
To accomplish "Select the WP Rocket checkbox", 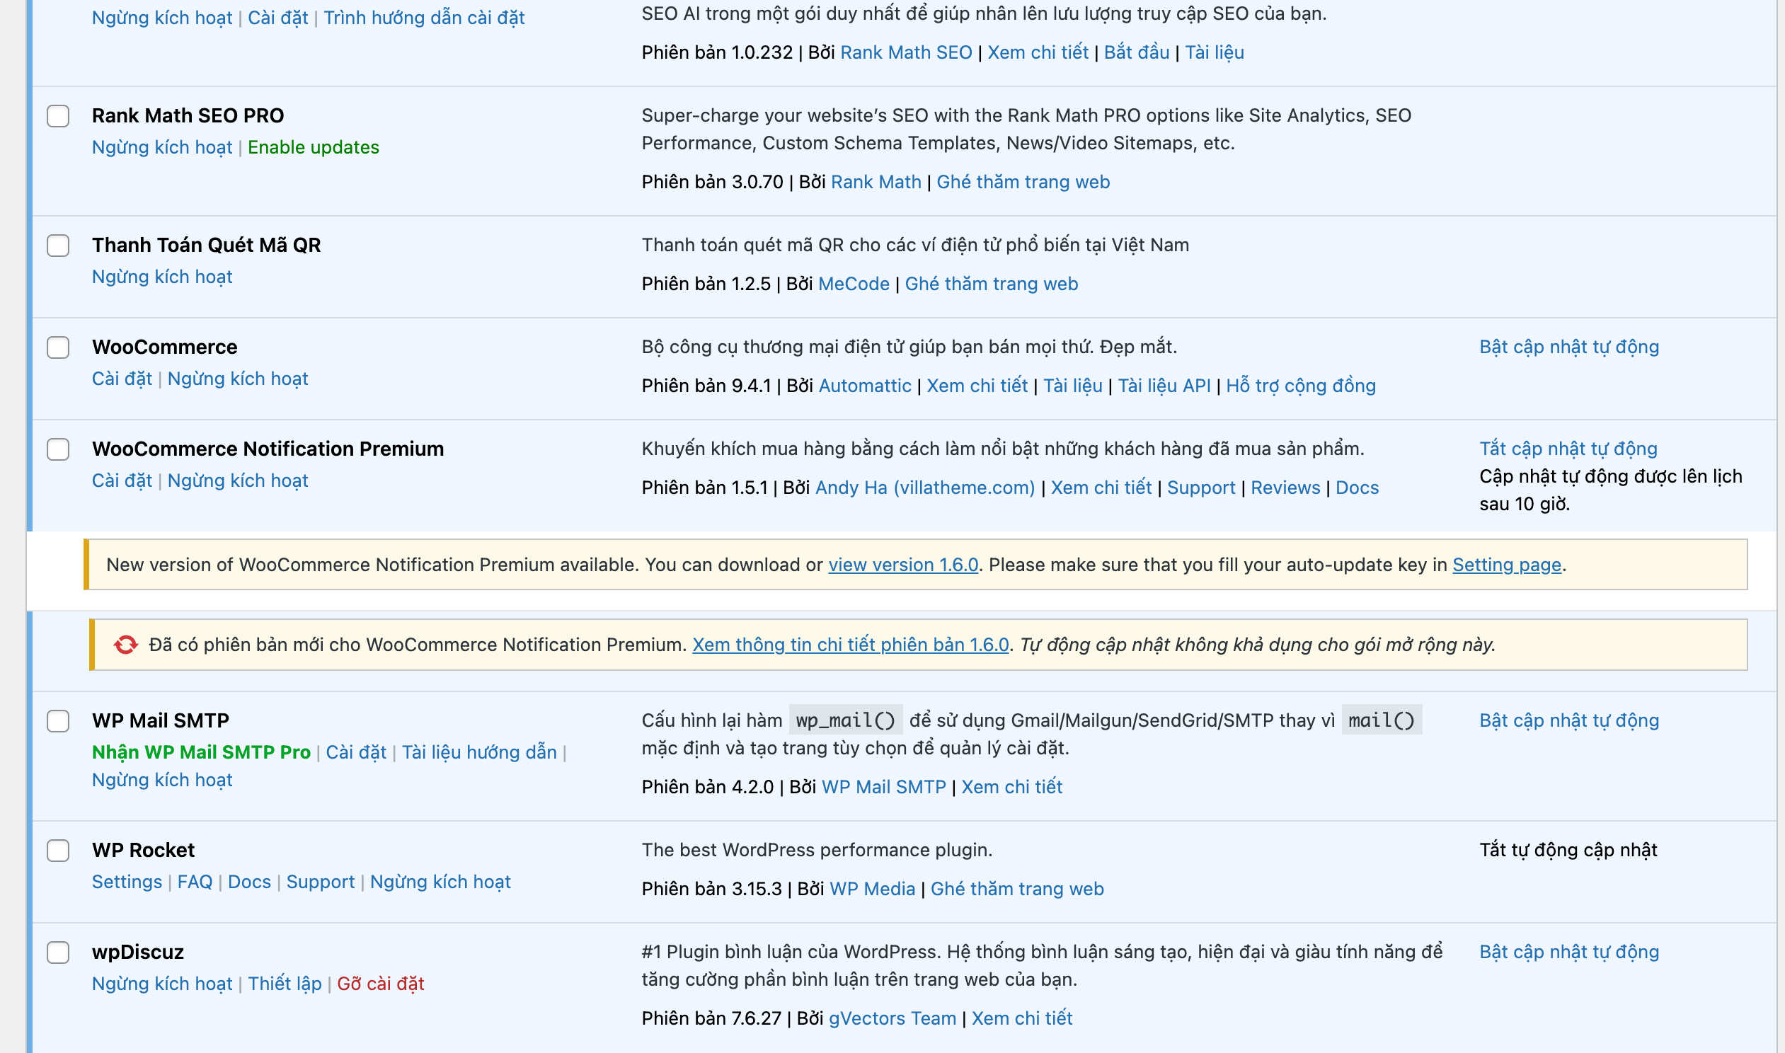I will coord(57,852).
